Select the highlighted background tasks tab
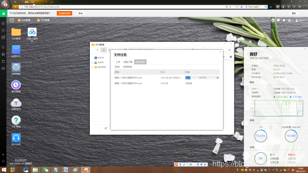 (x=140, y=62)
